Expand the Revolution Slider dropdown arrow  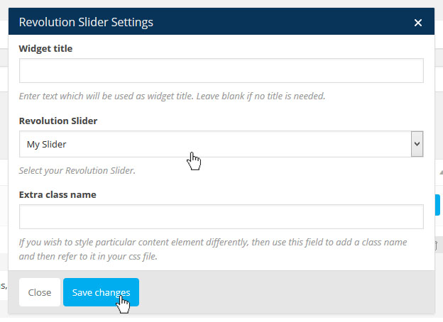[x=417, y=144]
